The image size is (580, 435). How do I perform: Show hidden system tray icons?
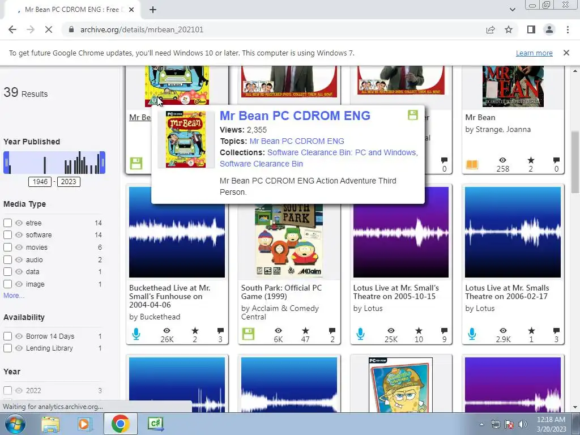point(481,424)
